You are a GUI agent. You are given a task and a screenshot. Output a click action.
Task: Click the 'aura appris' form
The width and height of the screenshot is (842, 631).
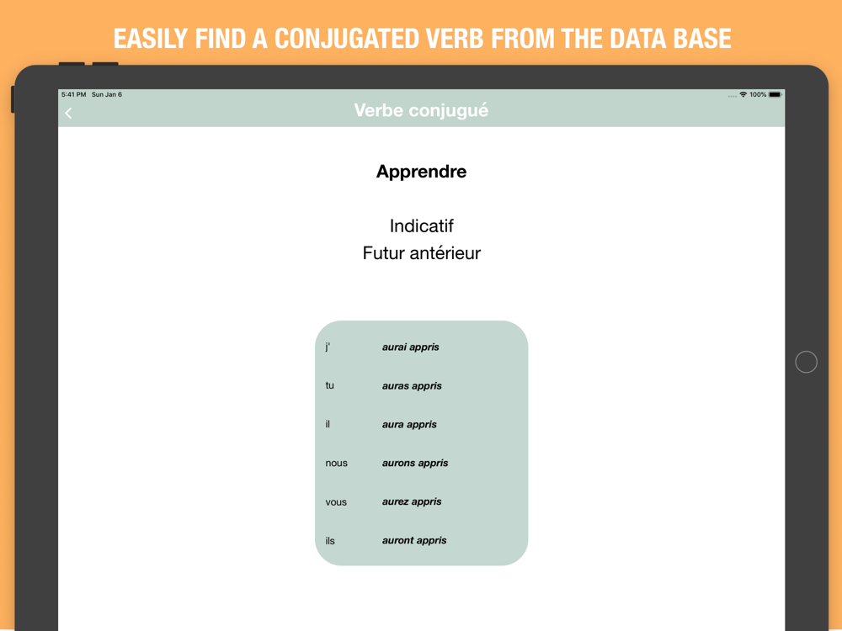(x=409, y=425)
